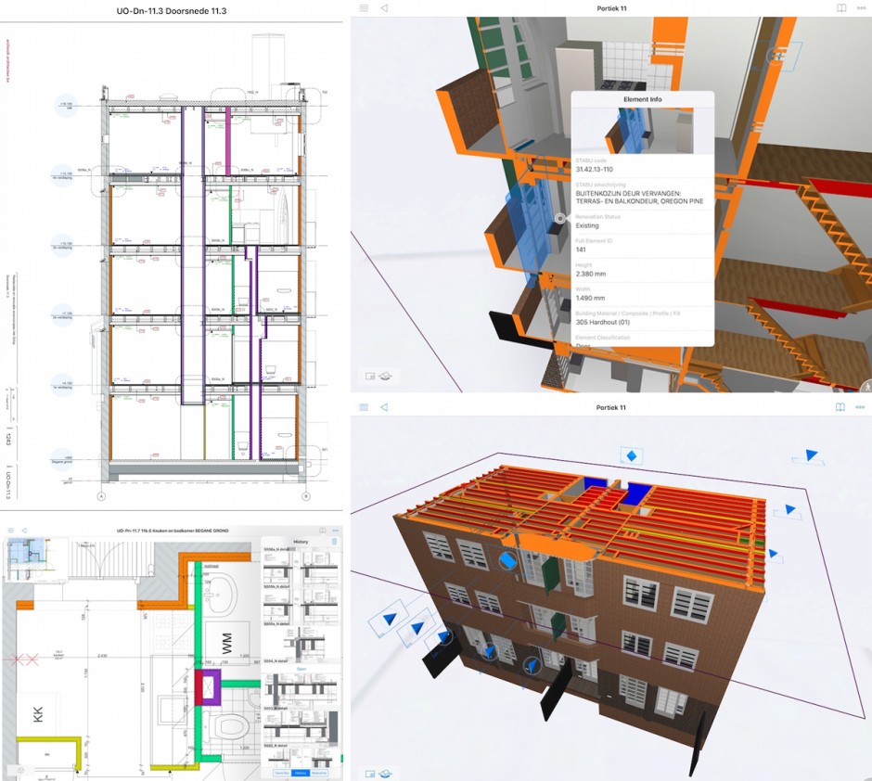Open bookmarks book icon in Element Info view
The height and width of the screenshot is (781, 872).
click(840, 8)
